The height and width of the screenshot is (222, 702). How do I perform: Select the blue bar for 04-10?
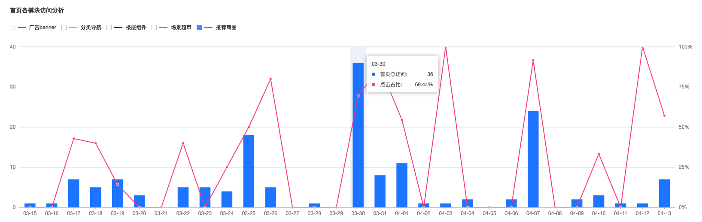599,201
